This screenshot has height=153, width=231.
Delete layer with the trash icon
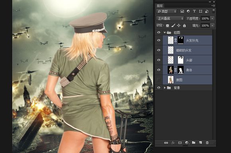coord(207,143)
